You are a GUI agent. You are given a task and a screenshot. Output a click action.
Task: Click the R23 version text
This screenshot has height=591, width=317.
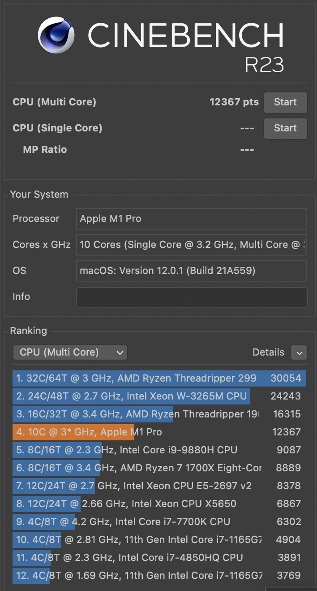coord(264,65)
